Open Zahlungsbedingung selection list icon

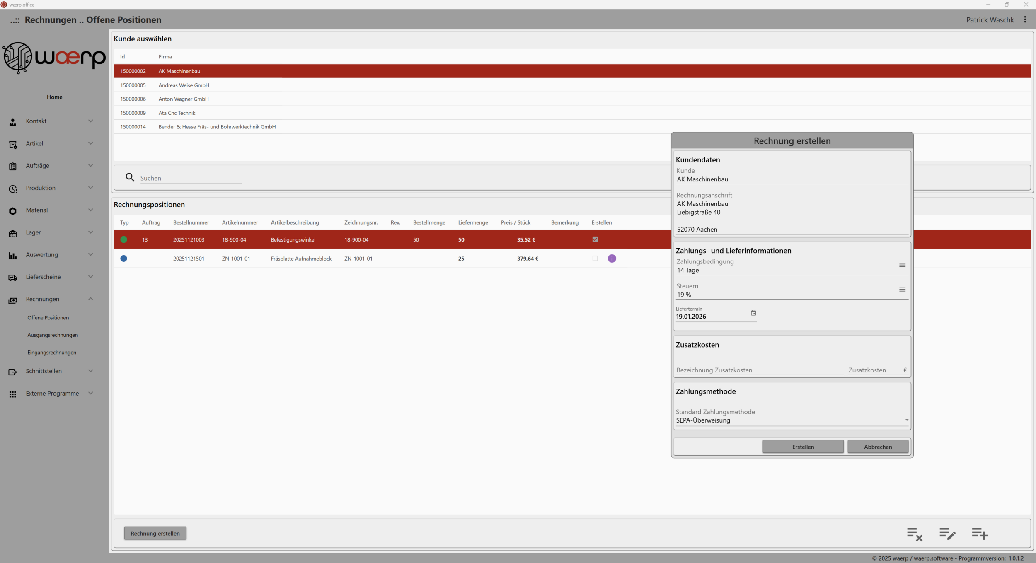click(902, 265)
